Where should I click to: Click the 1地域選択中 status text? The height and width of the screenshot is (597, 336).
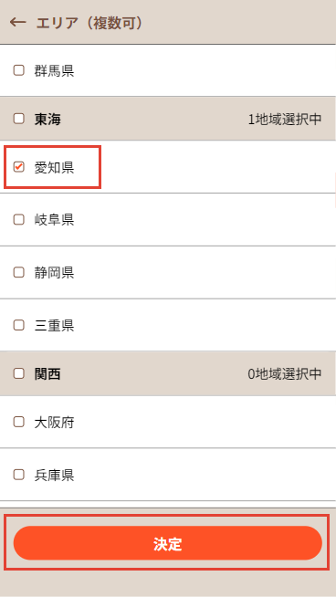click(285, 120)
